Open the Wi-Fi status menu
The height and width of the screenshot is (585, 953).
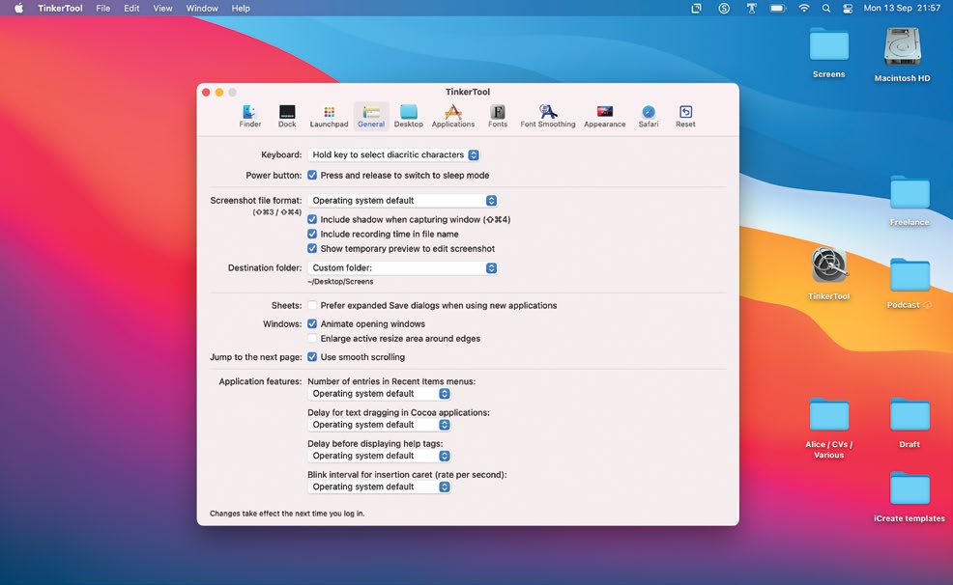coord(803,8)
